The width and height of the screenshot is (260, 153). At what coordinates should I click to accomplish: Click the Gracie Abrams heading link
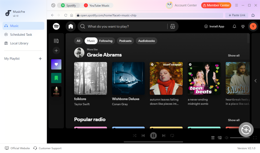104,55
